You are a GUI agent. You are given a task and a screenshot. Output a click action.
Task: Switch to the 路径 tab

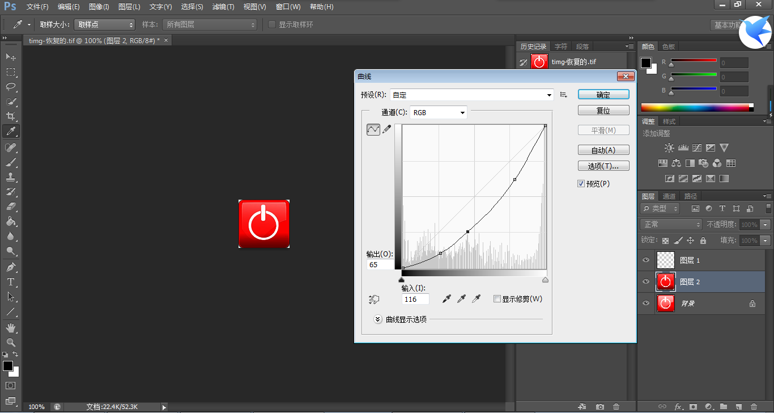[x=691, y=196]
